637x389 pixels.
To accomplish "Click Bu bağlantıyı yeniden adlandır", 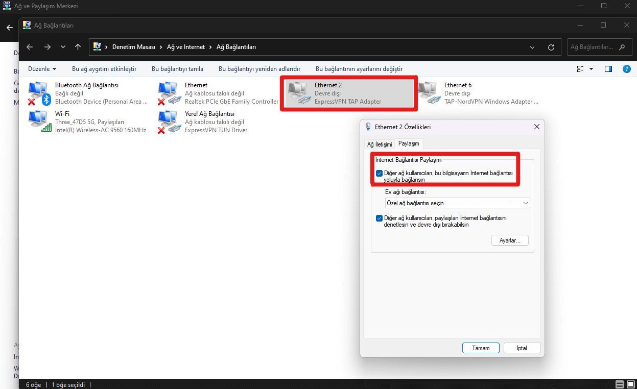I will (259, 69).
